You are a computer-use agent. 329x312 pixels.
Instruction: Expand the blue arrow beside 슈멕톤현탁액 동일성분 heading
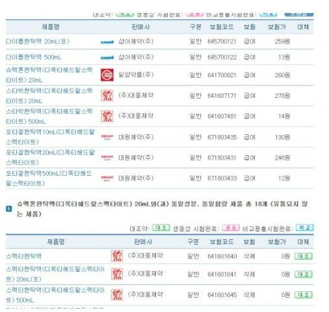point(9,209)
